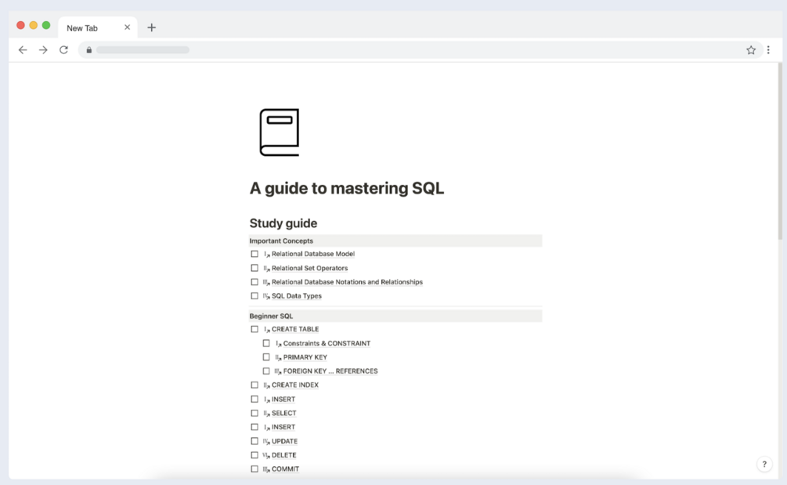
Task: Open the browser three-dot menu
Action: (x=768, y=50)
